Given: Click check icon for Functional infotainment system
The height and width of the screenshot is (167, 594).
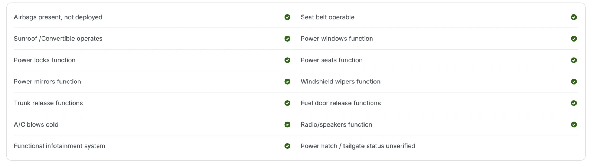Looking at the screenshot, I should click(x=287, y=146).
